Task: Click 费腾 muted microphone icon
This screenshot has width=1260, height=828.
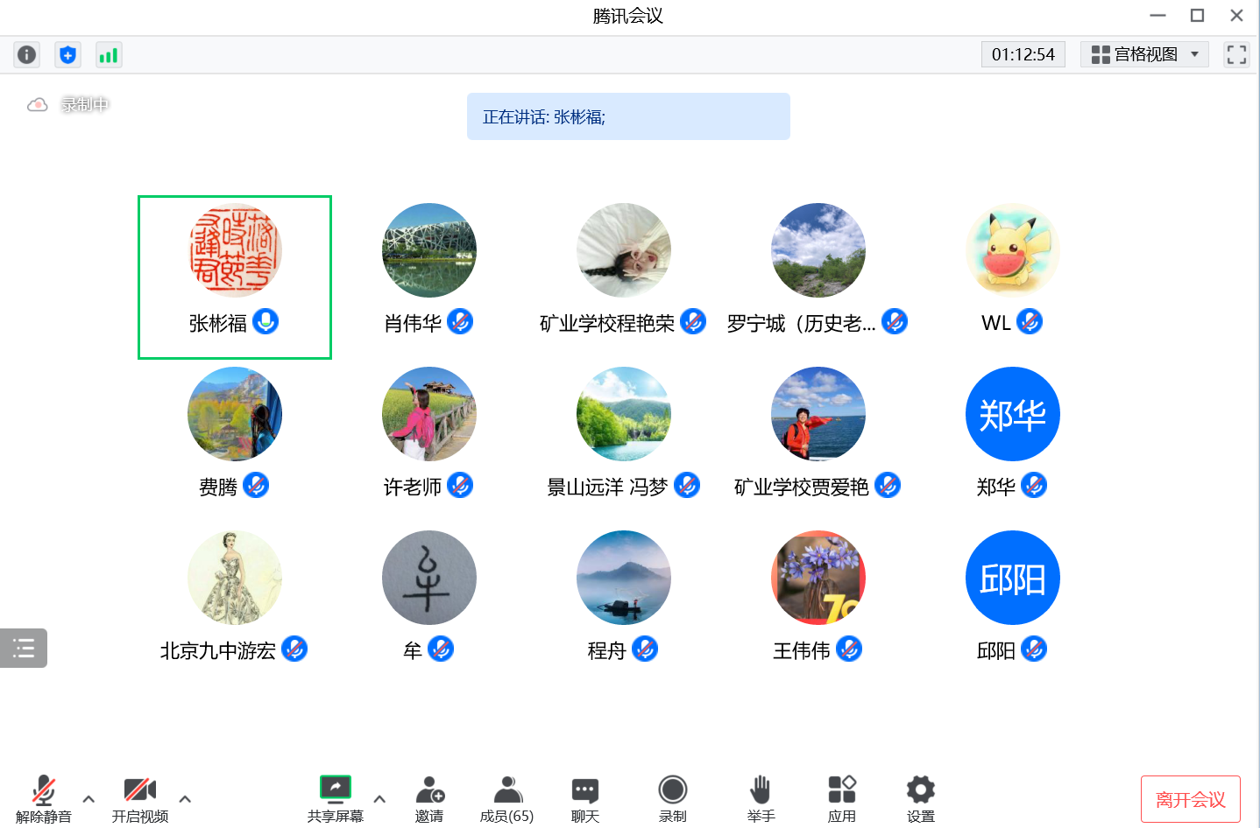Action: tap(256, 485)
